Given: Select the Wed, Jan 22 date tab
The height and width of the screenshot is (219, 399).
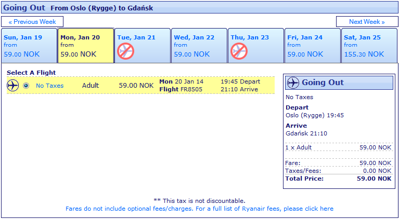Looking at the screenshot, I should (x=199, y=46).
